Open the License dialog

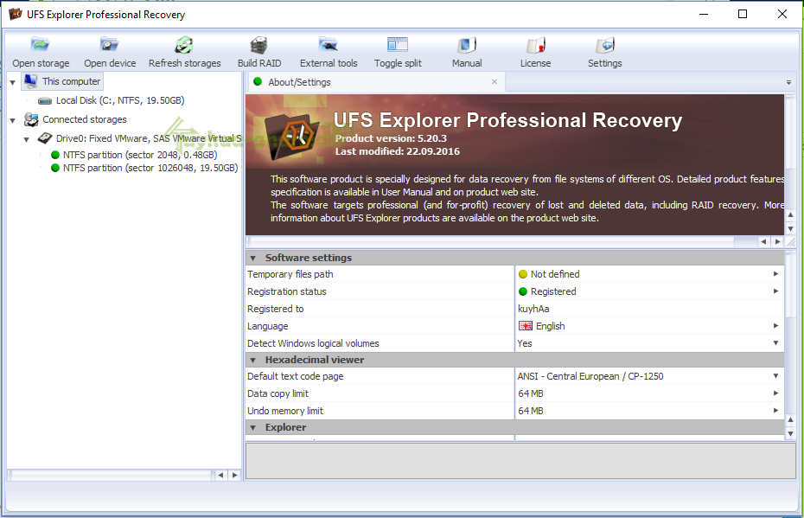pyautogui.click(x=535, y=52)
